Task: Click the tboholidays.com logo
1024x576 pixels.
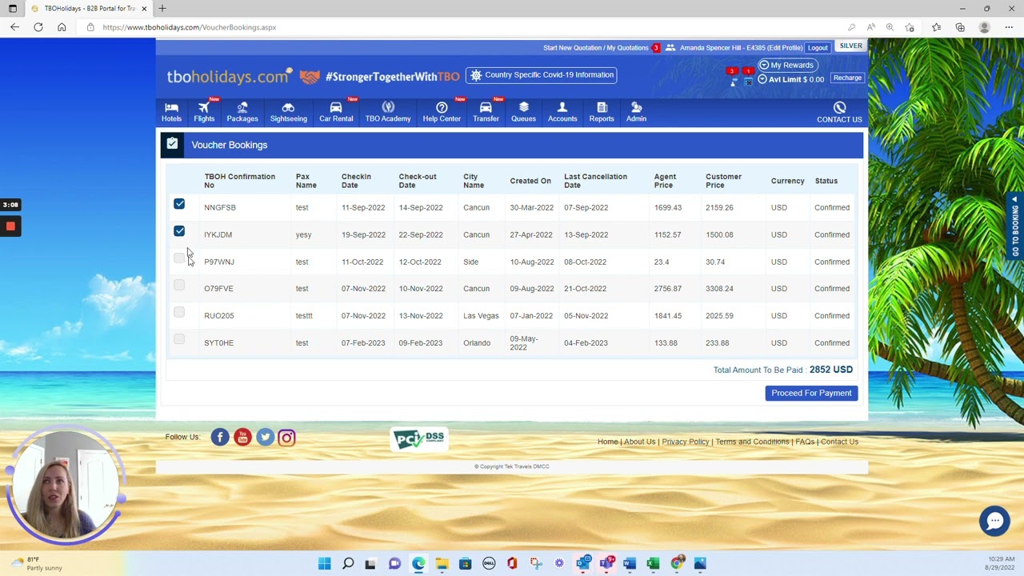Action: (228, 76)
